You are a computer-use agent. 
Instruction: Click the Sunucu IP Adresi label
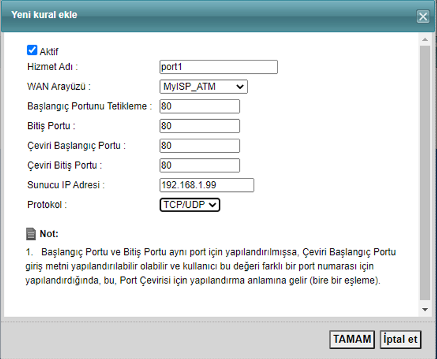point(66,185)
